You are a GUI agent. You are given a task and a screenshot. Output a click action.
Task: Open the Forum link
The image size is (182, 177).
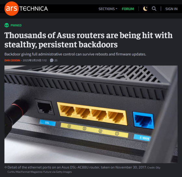[128, 9]
